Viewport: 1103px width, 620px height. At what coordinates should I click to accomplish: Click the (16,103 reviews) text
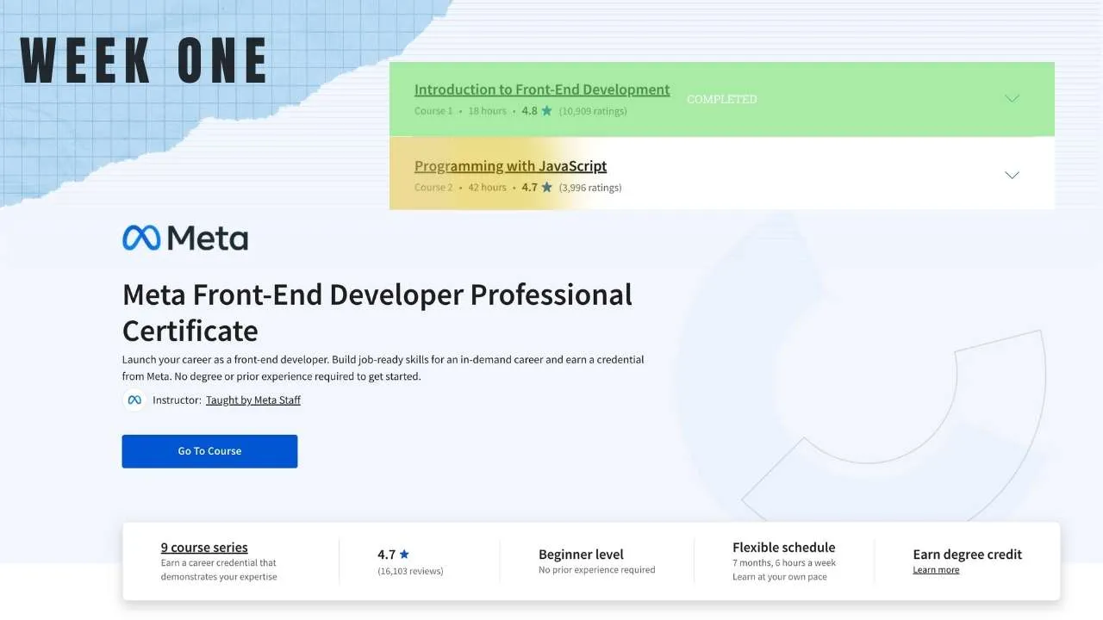point(410,571)
